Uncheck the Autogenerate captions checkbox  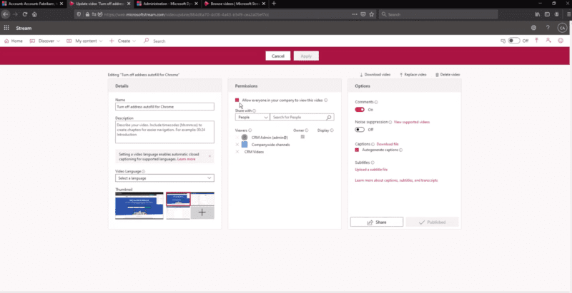point(357,150)
